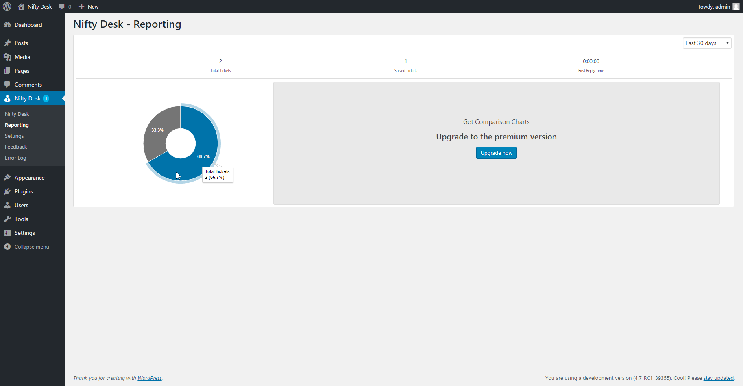Screen dimensions: 743x386
Task: Open Tools menu
Action: click(33, 219)
